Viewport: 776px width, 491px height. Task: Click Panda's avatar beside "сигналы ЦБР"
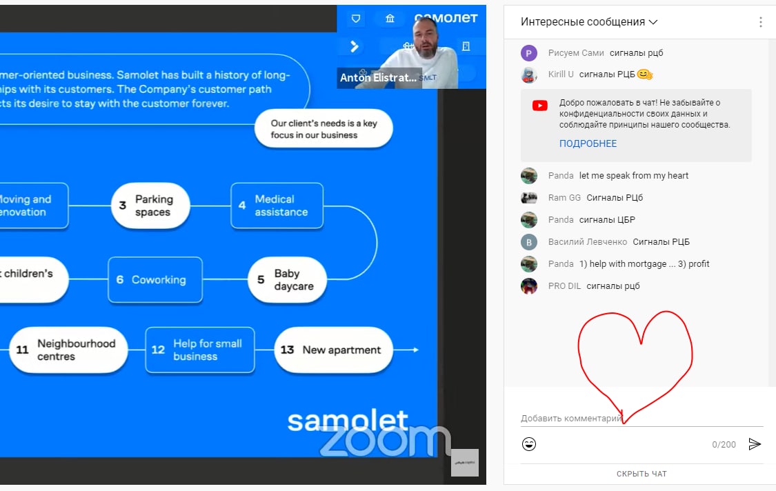[x=529, y=220]
